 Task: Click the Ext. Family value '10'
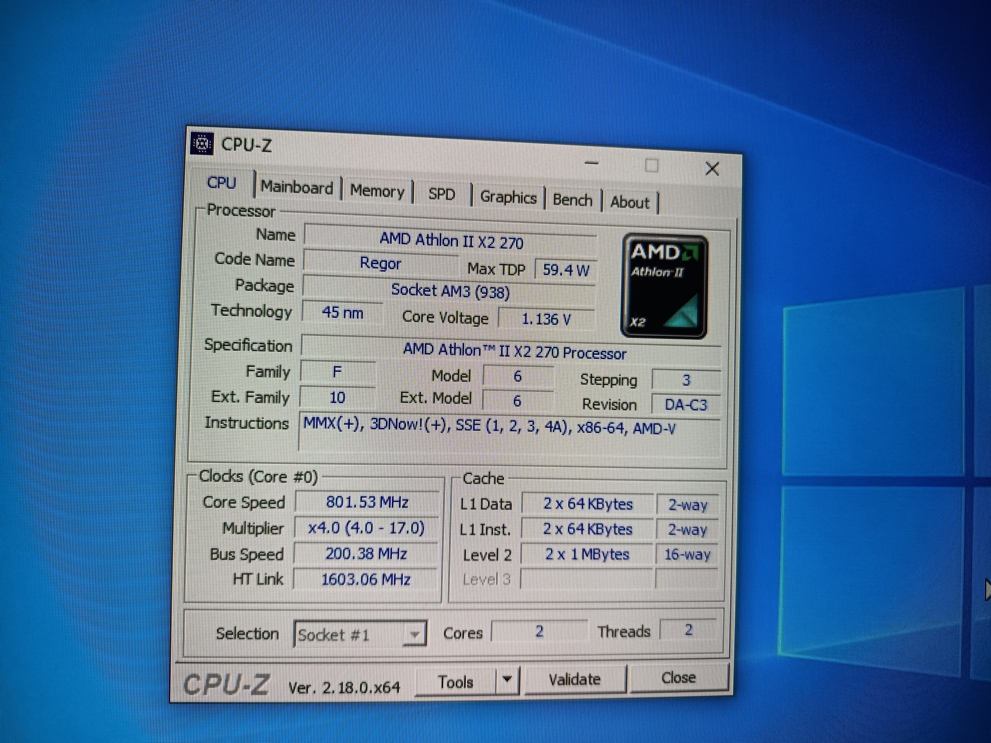pos(337,397)
